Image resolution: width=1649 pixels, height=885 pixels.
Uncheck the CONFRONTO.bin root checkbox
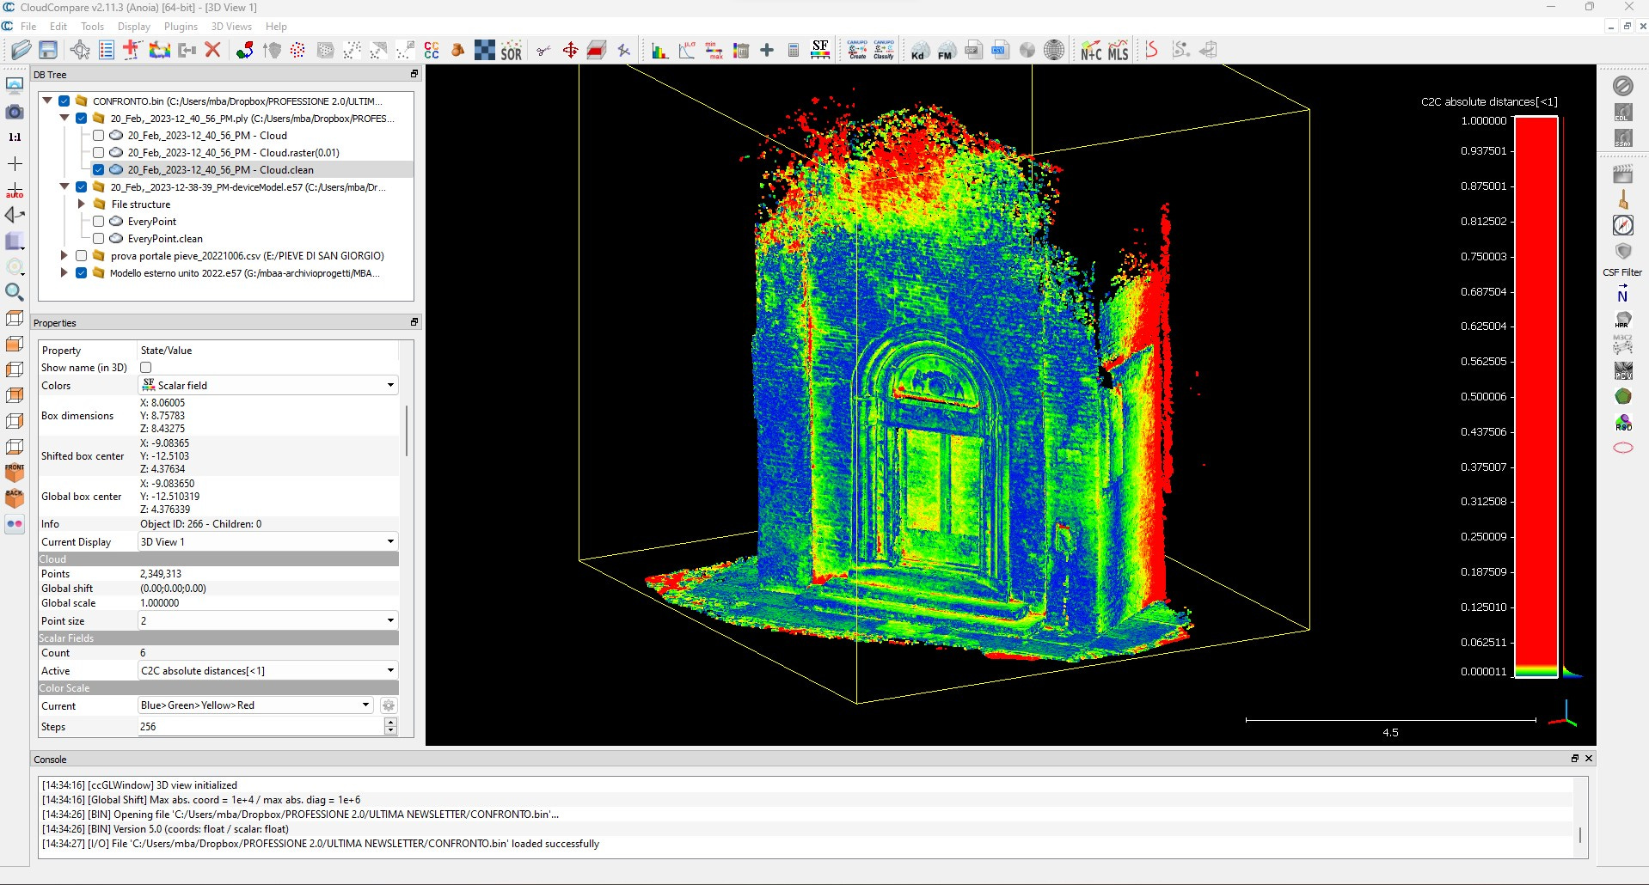coord(64,101)
